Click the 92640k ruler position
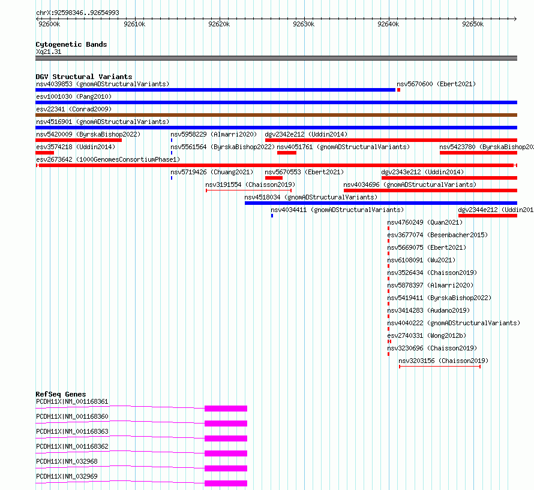This screenshot has width=534, height=490. [389, 24]
